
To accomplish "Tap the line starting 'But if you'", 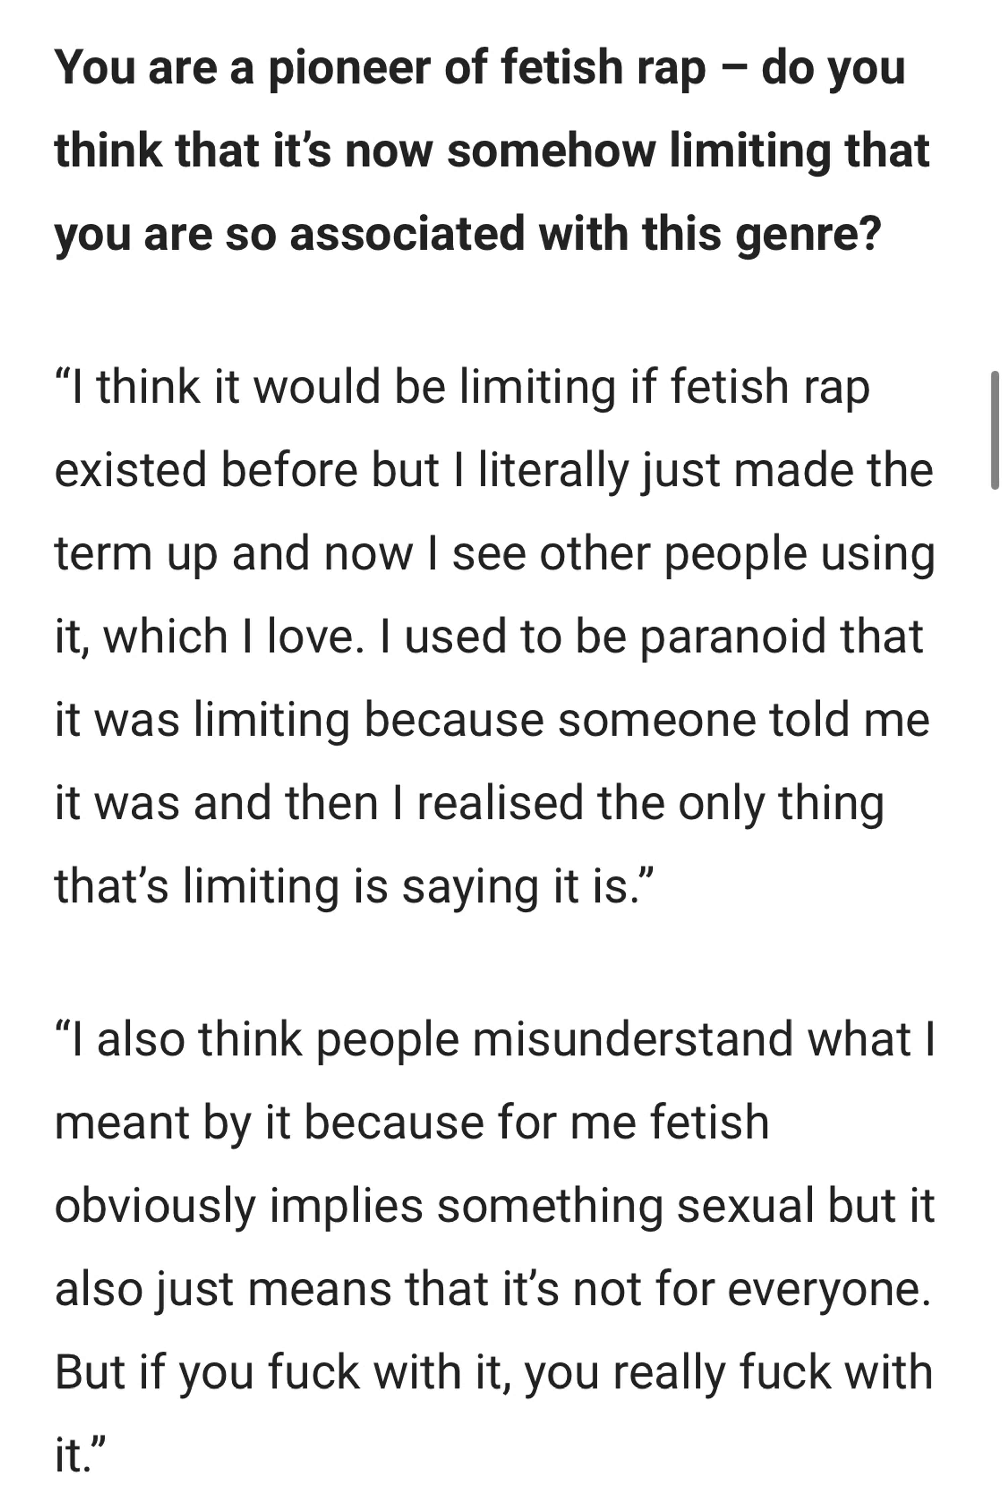I will click(494, 1372).
